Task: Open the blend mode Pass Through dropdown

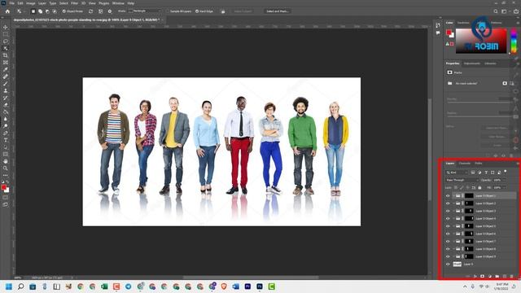Action: click(462, 180)
